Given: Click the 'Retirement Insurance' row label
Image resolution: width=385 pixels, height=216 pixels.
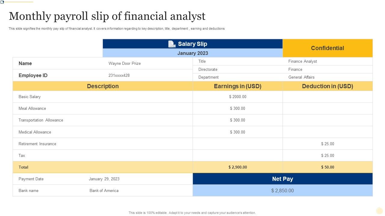Looking at the screenshot, I should pyautogui.click(x=37, y=144).
